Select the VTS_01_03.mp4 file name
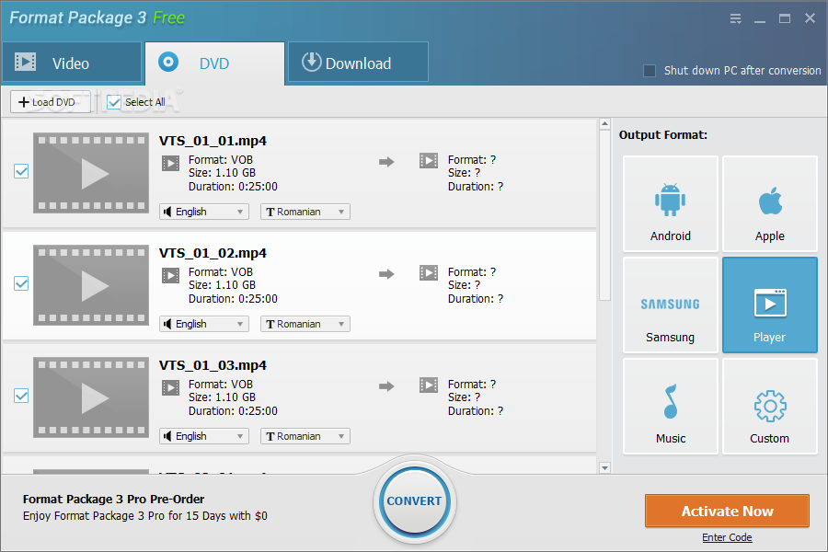Image resolution: width=828 pixels, height=552 pixels. pyautogui.click(x=213, y=365)
